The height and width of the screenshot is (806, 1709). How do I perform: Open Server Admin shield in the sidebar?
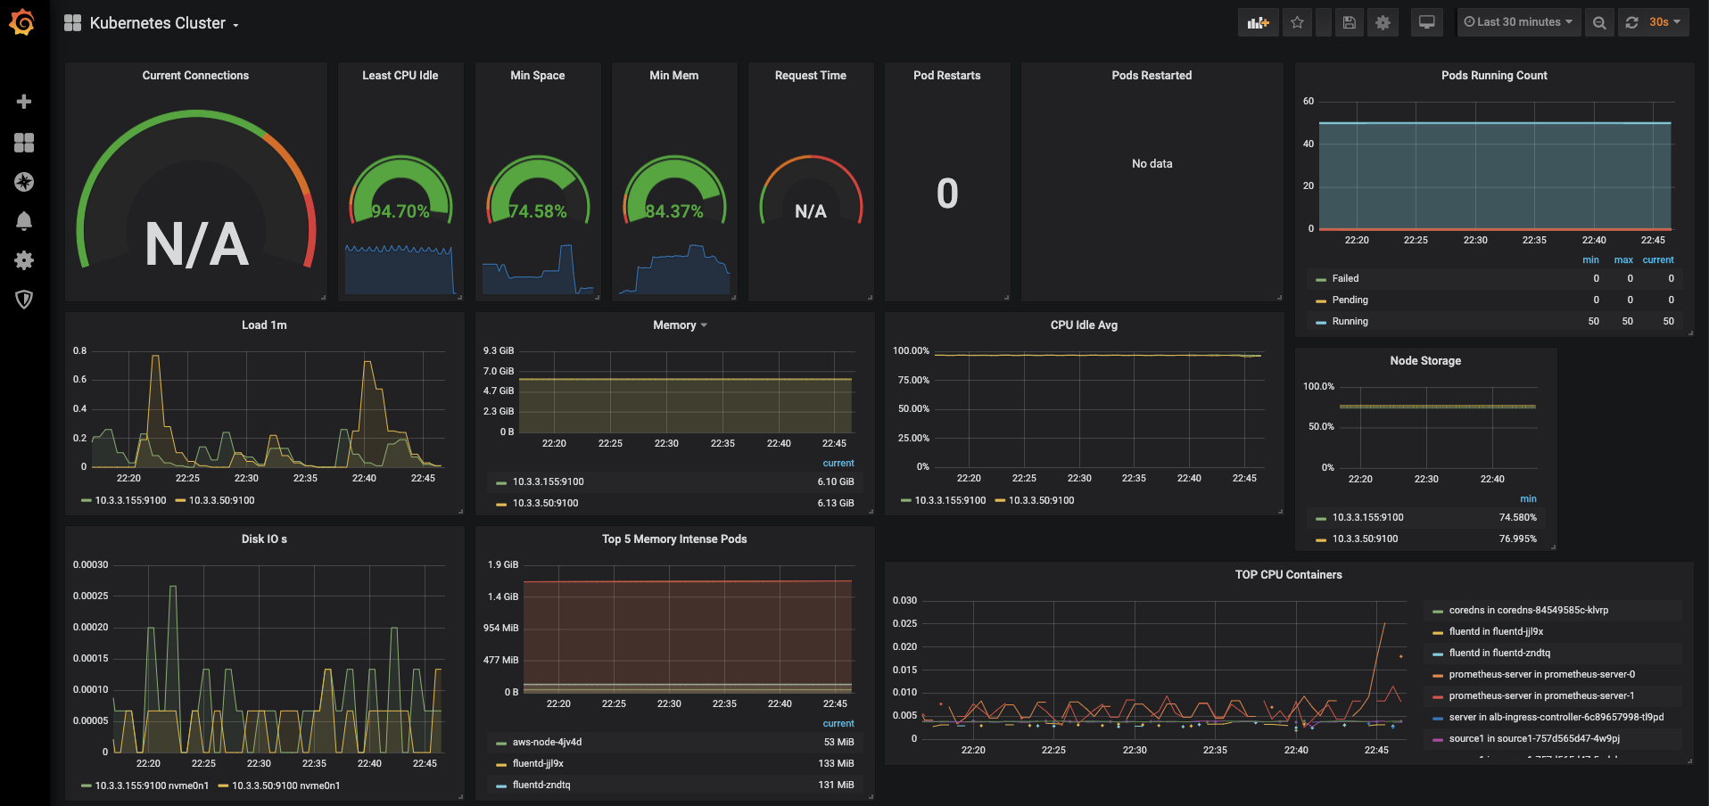[x=24, y=300]
